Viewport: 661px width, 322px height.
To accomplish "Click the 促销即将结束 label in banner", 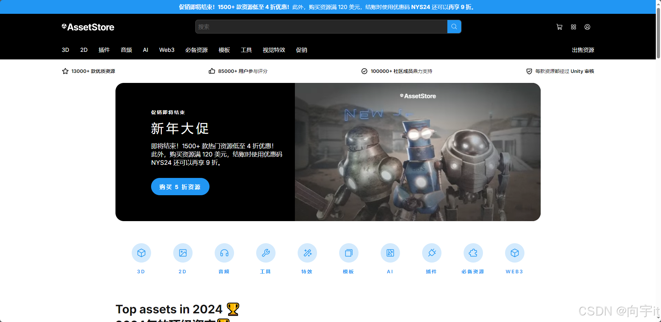I will tap(168, 112).
